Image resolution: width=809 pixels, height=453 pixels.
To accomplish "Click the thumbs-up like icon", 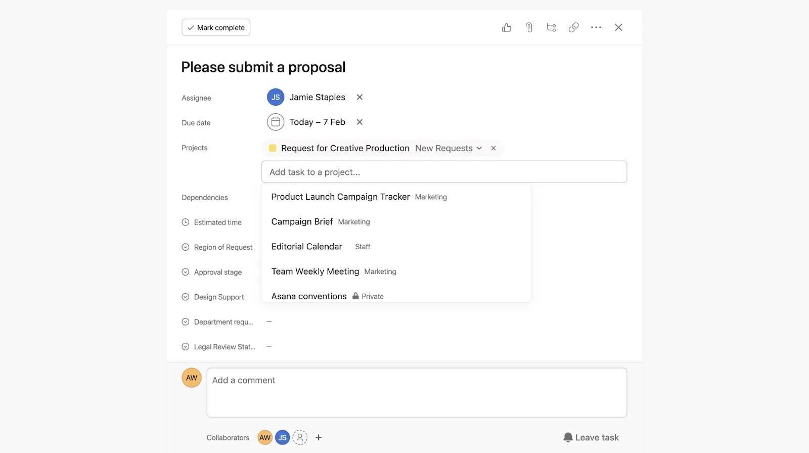I will click(x=506, y=28).
